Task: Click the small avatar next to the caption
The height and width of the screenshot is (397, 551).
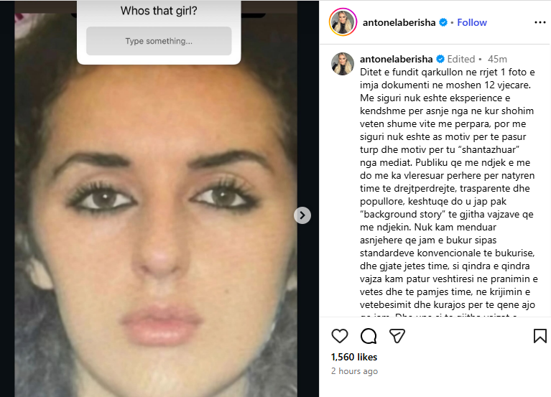Action: pos(343,64)
